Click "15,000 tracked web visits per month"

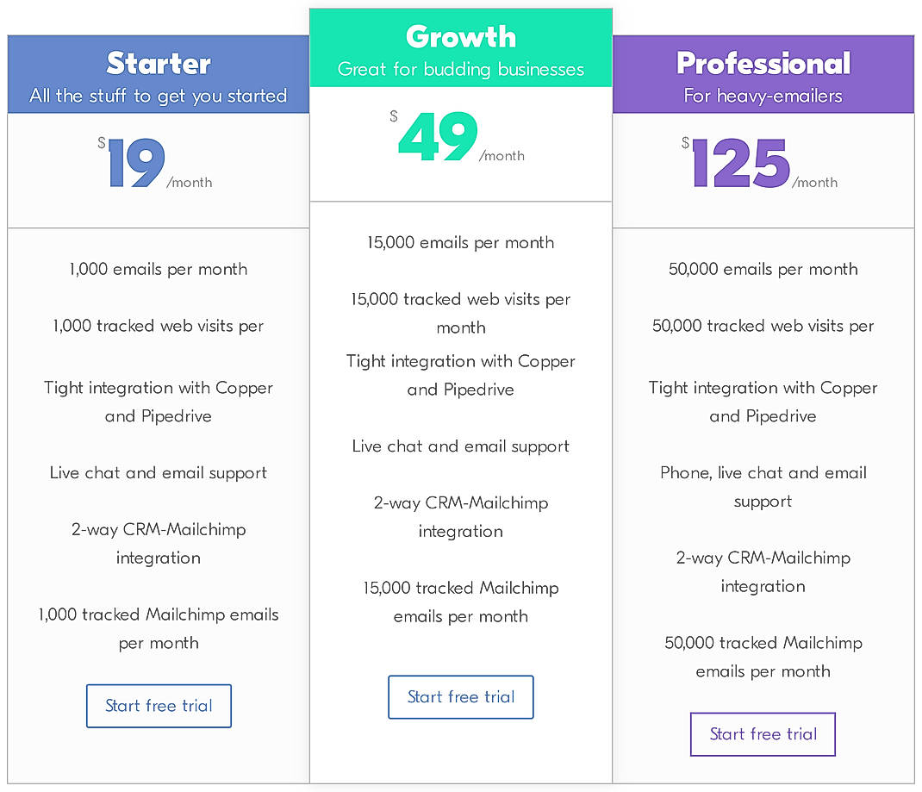(x=461, y=313)
